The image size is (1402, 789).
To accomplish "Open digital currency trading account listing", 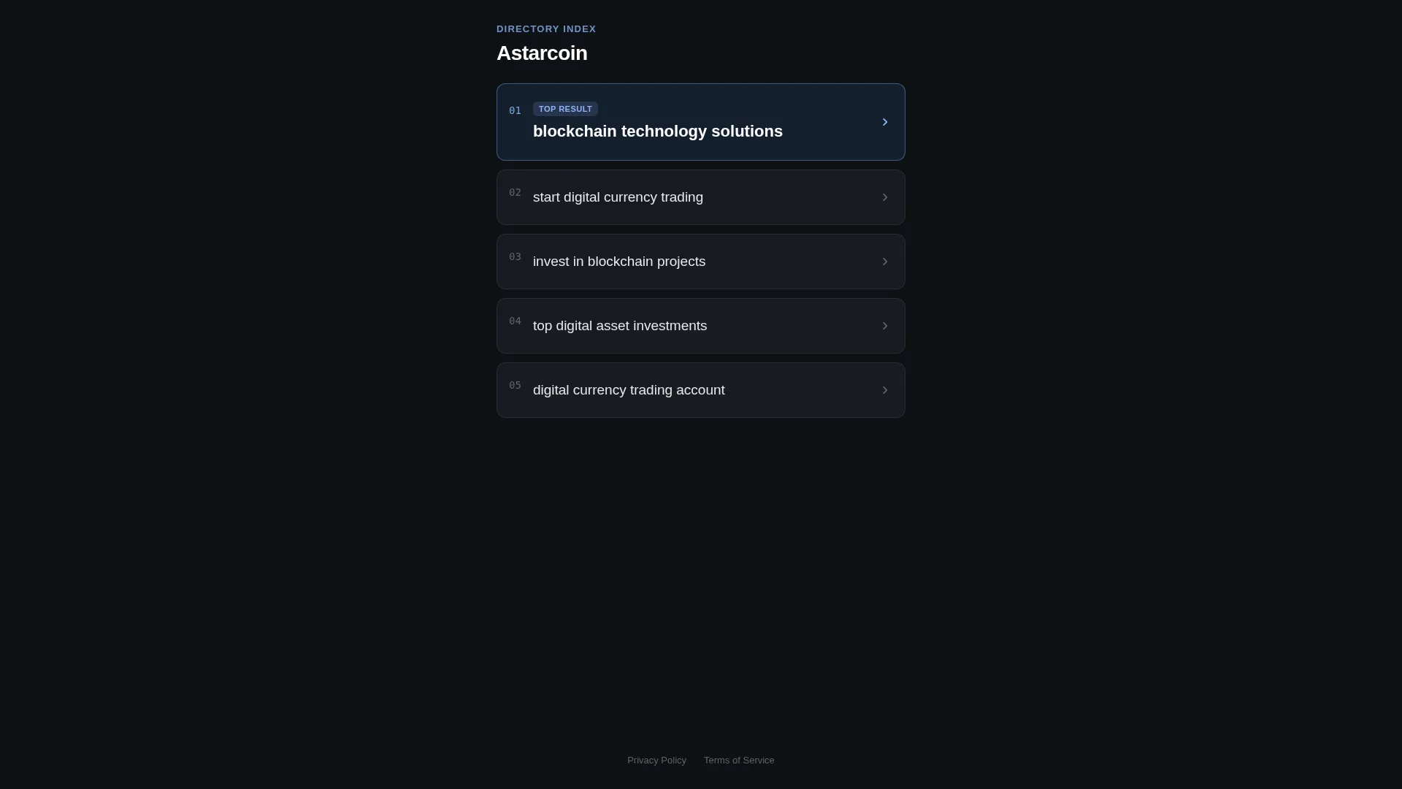I will coord(701,390).
